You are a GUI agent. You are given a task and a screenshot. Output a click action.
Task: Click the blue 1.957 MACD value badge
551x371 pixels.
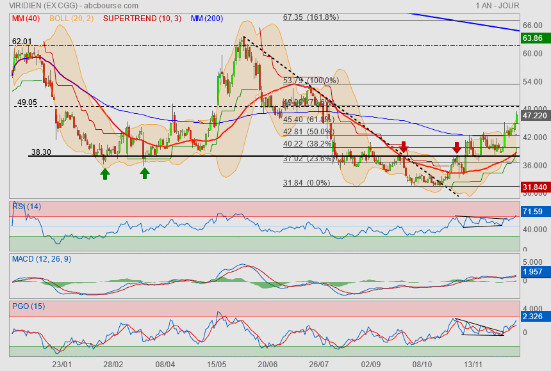tap(536, 272)
